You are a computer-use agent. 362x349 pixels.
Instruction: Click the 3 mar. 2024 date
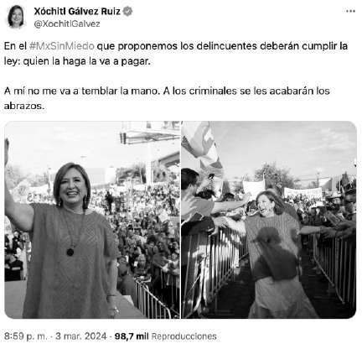pos(81,336)
